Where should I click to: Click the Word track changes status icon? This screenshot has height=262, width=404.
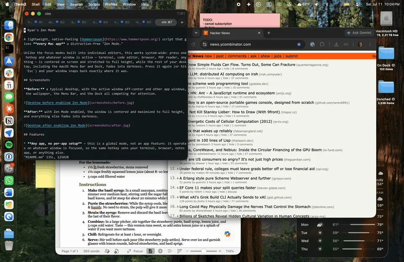[x=107, y=251]
